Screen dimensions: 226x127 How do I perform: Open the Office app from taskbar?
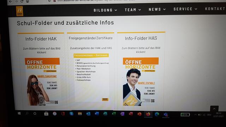pos(63,114)
